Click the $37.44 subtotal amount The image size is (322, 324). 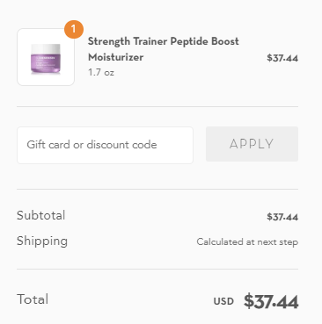tap(282, 217)
